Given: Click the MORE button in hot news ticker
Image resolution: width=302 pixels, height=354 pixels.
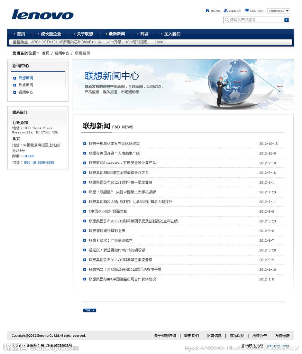Looking at the screenshot, I should point(160,42).
